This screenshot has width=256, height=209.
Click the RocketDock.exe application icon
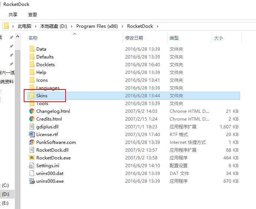coord(32,158)
